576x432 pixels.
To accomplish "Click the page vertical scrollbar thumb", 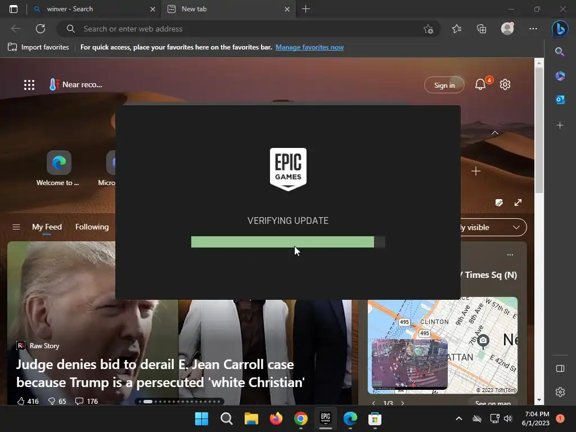I will click(x=539, y=130).
